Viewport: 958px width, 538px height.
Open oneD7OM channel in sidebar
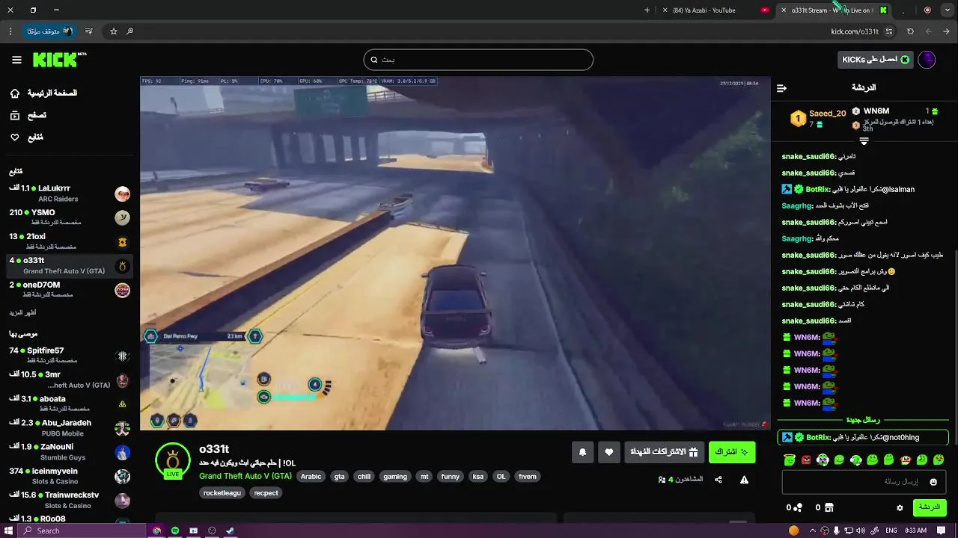pos(69,290)
